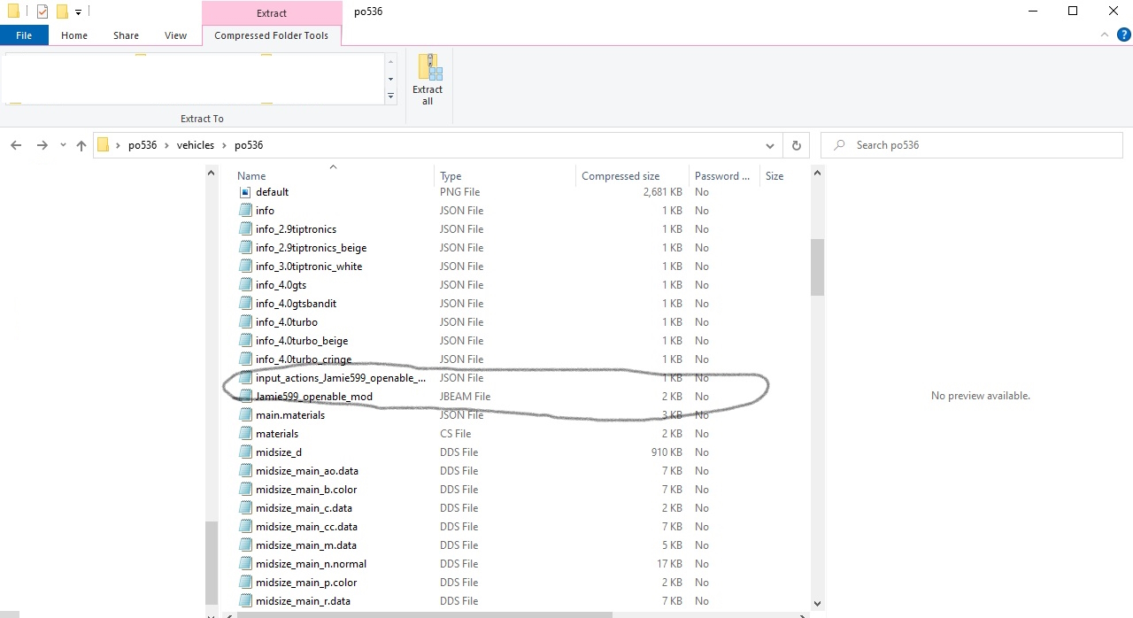Expand the address bar history dropdown

[772, 145]
